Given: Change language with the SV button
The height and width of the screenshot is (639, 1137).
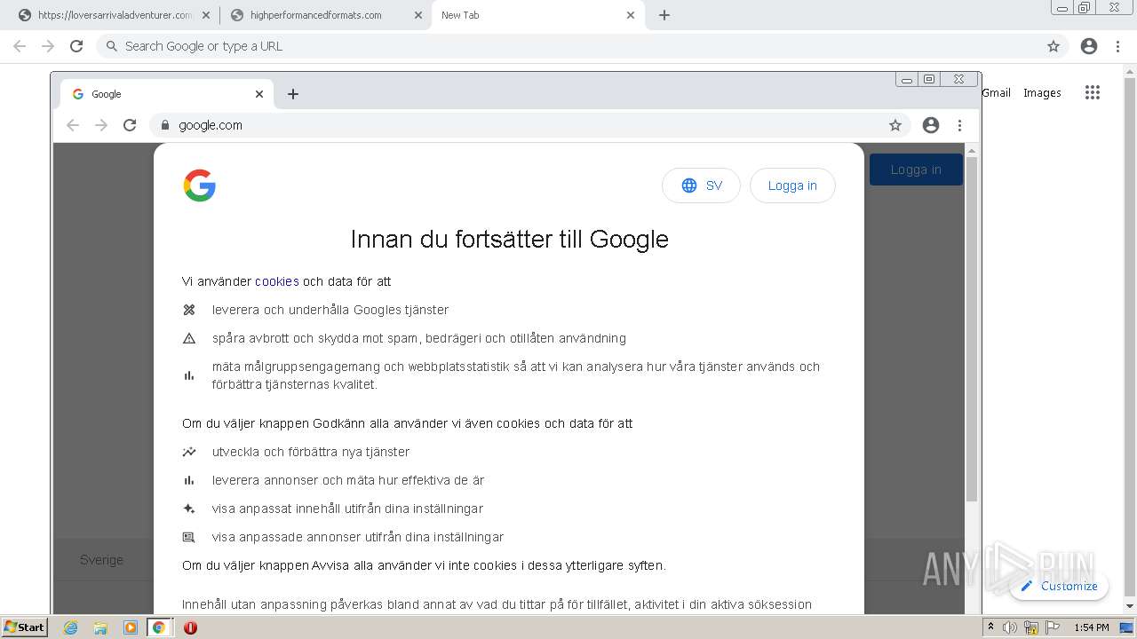Looking at the screenshot, I should pos(701,185).
